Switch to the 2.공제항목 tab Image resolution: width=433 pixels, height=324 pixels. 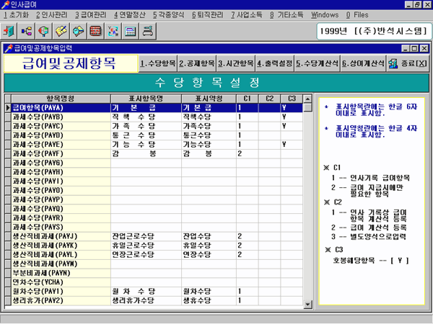point(198,63)
